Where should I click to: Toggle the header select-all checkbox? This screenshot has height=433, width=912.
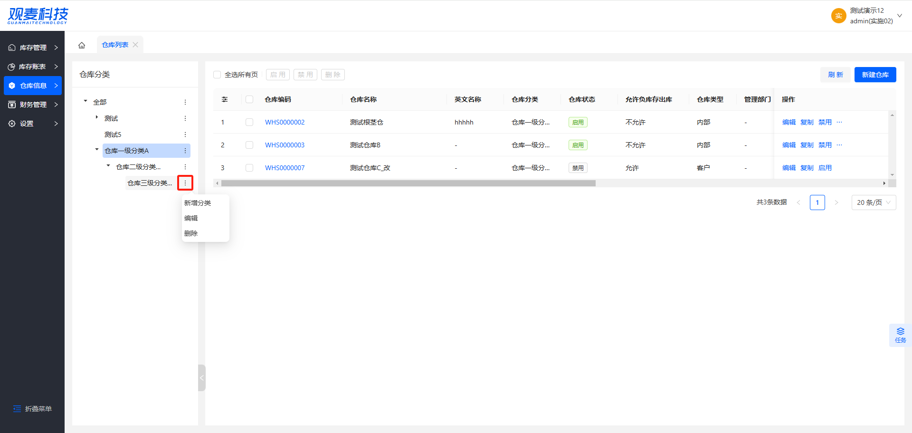click(249, 99)
